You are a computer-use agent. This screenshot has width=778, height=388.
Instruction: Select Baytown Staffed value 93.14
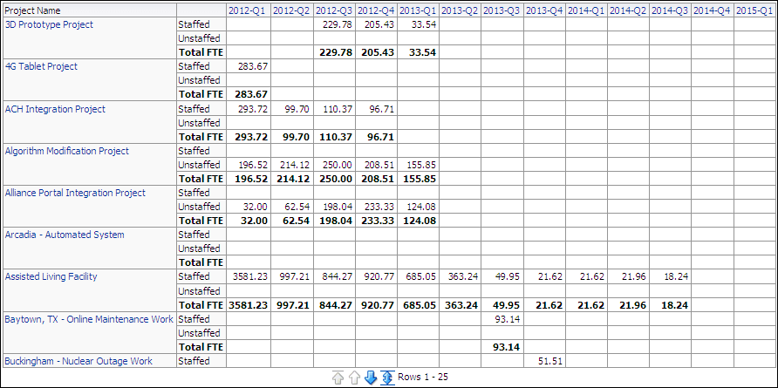click(508, 319)
